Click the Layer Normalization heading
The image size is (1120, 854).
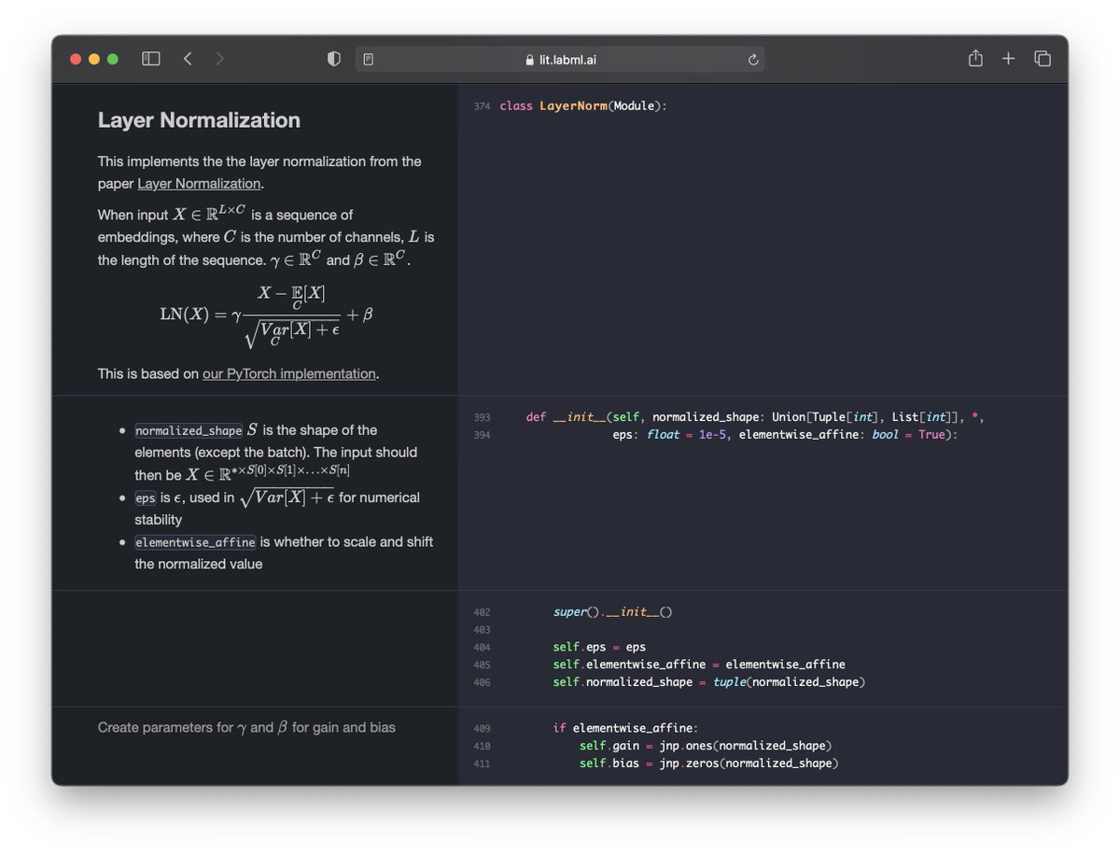199,120
